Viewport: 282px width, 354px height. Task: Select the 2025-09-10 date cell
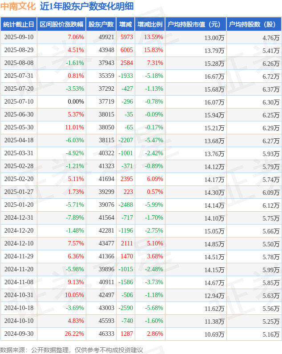pos(19,37)
